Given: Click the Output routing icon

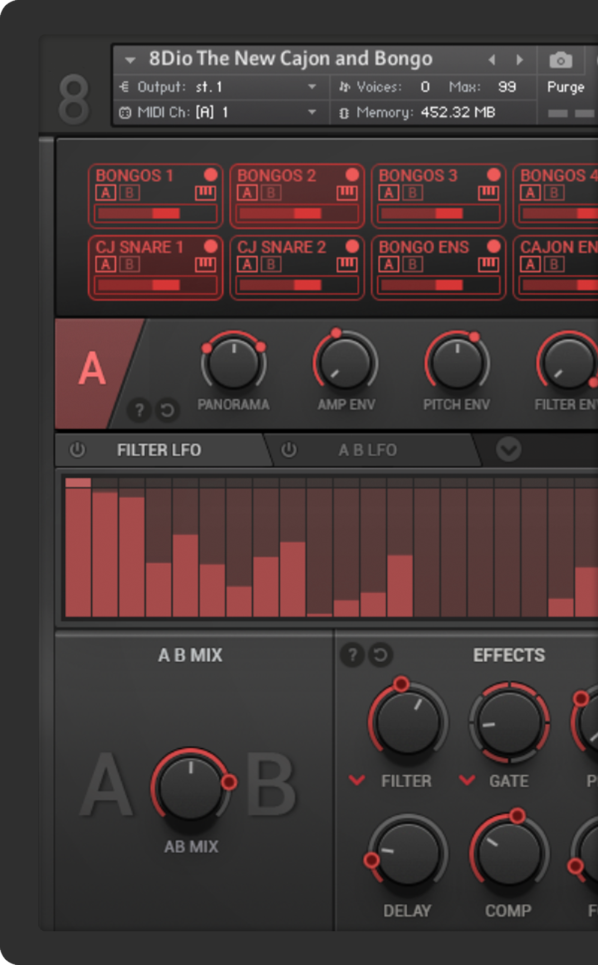Looking at the screenshot, I should point(124,86).
